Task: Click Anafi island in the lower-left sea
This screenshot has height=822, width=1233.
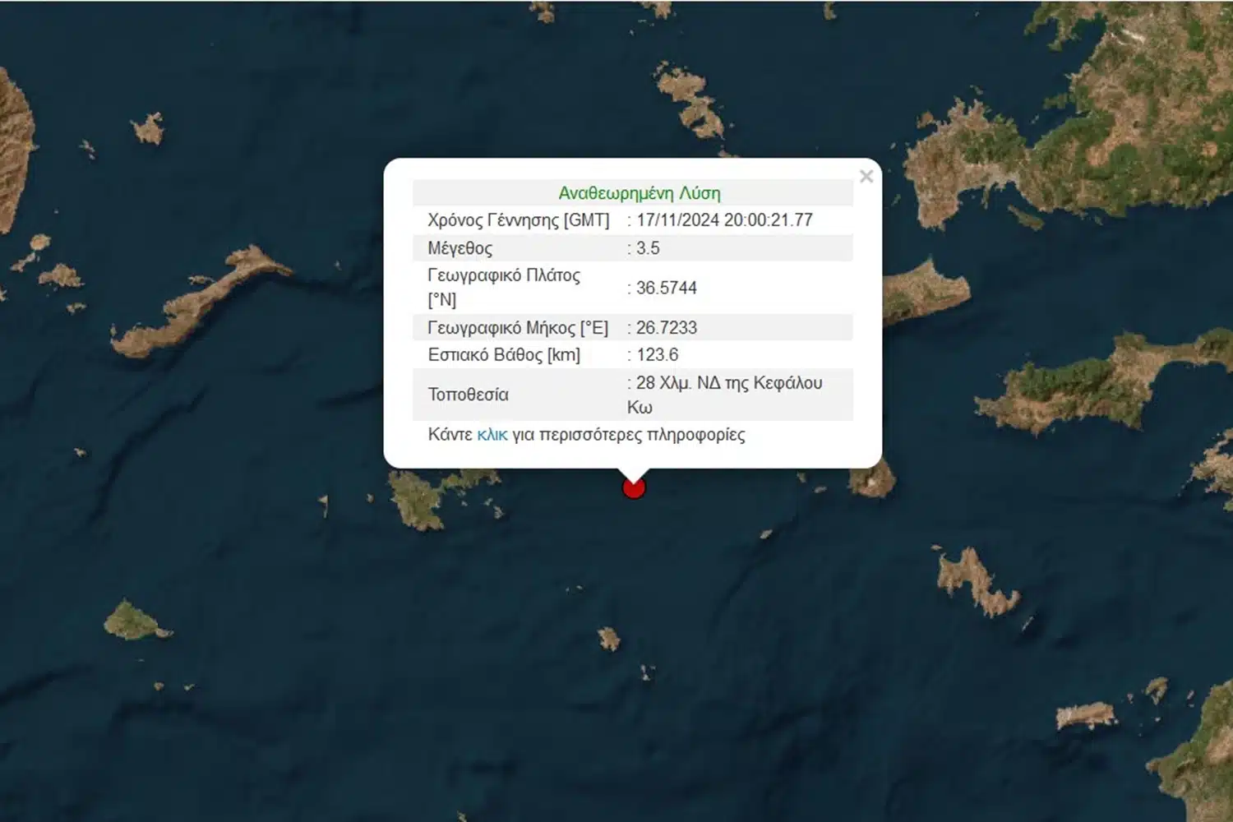Action: click(133, 621)
